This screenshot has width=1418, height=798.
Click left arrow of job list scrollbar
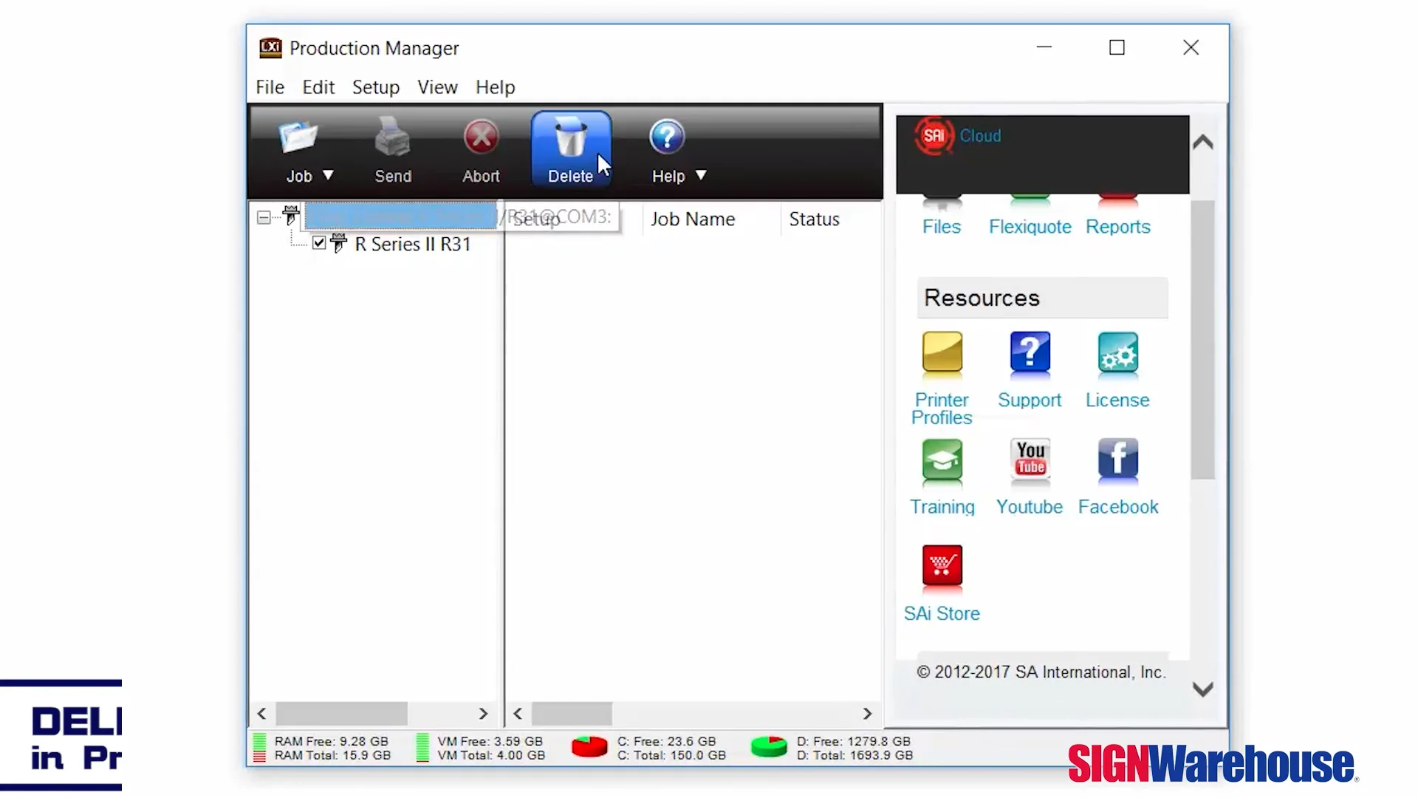click(x=518, y=714)
